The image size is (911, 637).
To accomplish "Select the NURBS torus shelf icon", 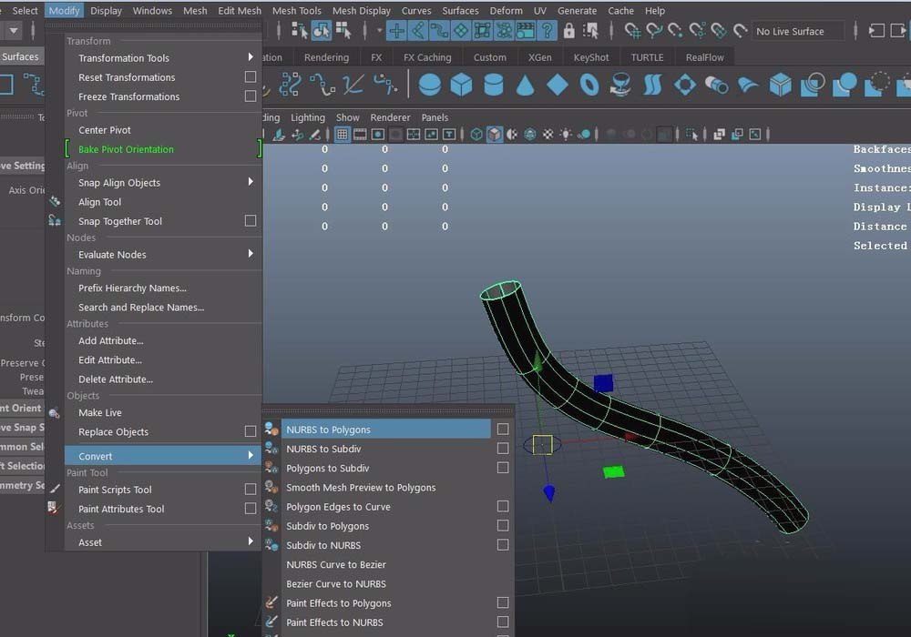I will pos(589,84).
